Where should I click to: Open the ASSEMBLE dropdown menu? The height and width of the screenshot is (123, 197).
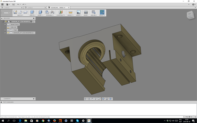50,15
